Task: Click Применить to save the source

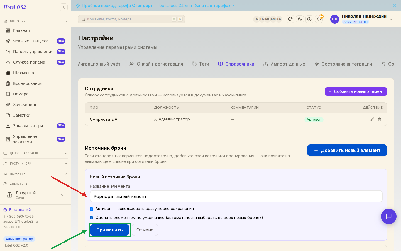Action: [x=109, y=230]
